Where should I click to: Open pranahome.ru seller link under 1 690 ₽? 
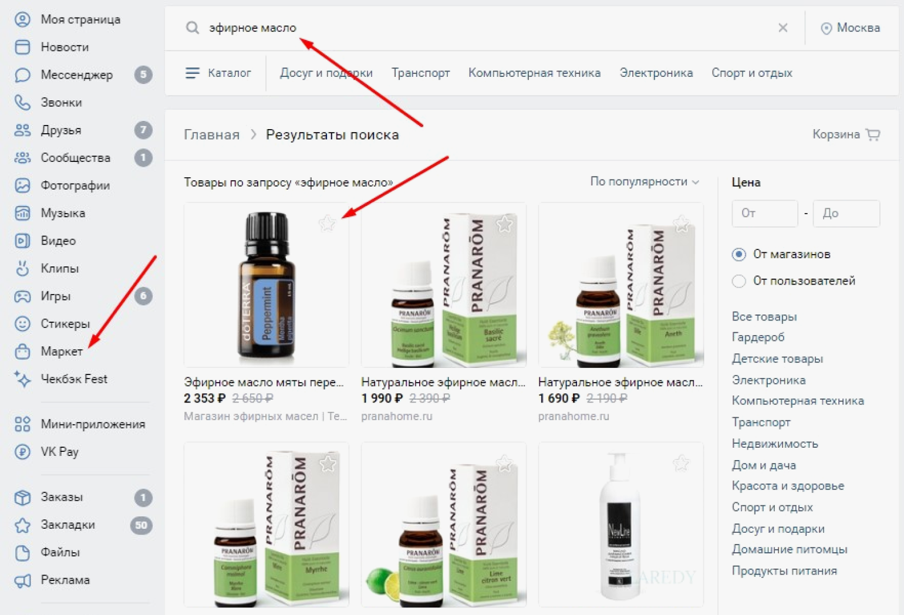point(574,416)
